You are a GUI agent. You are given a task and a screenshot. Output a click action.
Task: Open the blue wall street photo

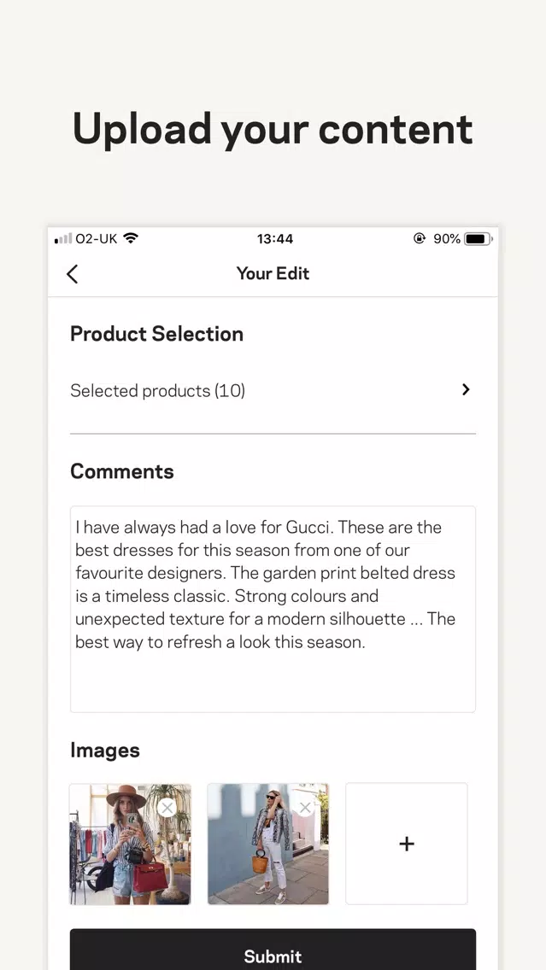click(268, 844)
